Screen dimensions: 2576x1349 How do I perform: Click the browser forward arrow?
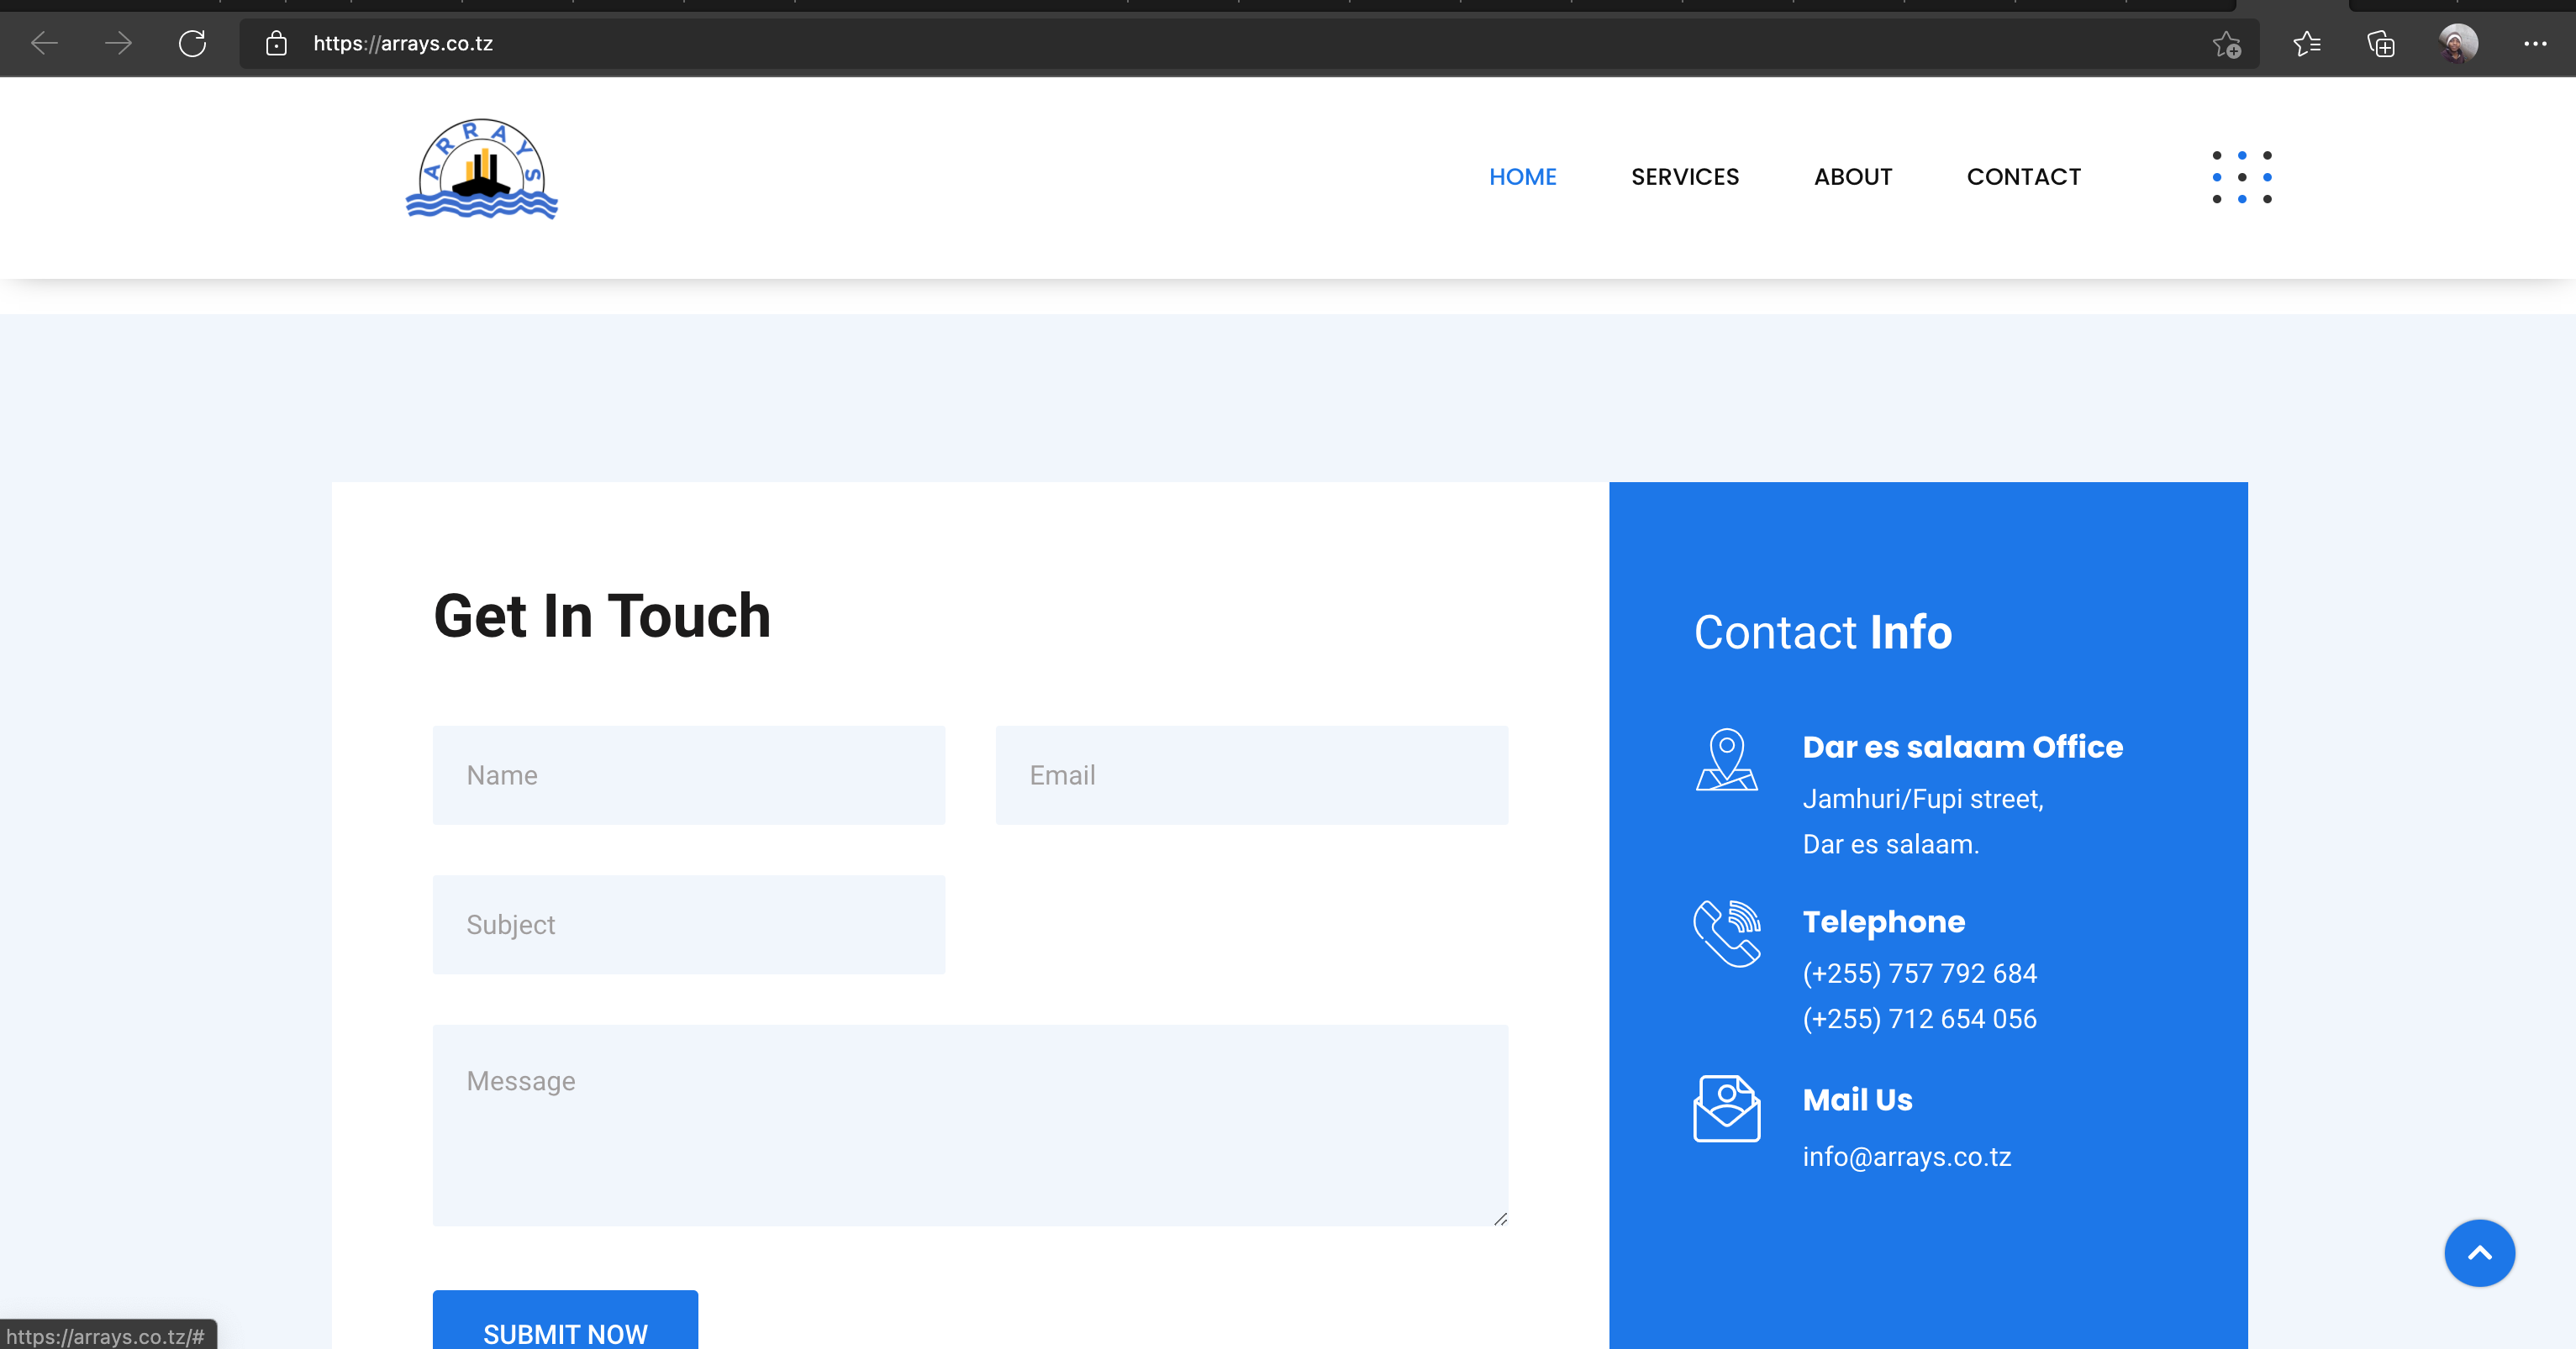click(x=118, y=43)
